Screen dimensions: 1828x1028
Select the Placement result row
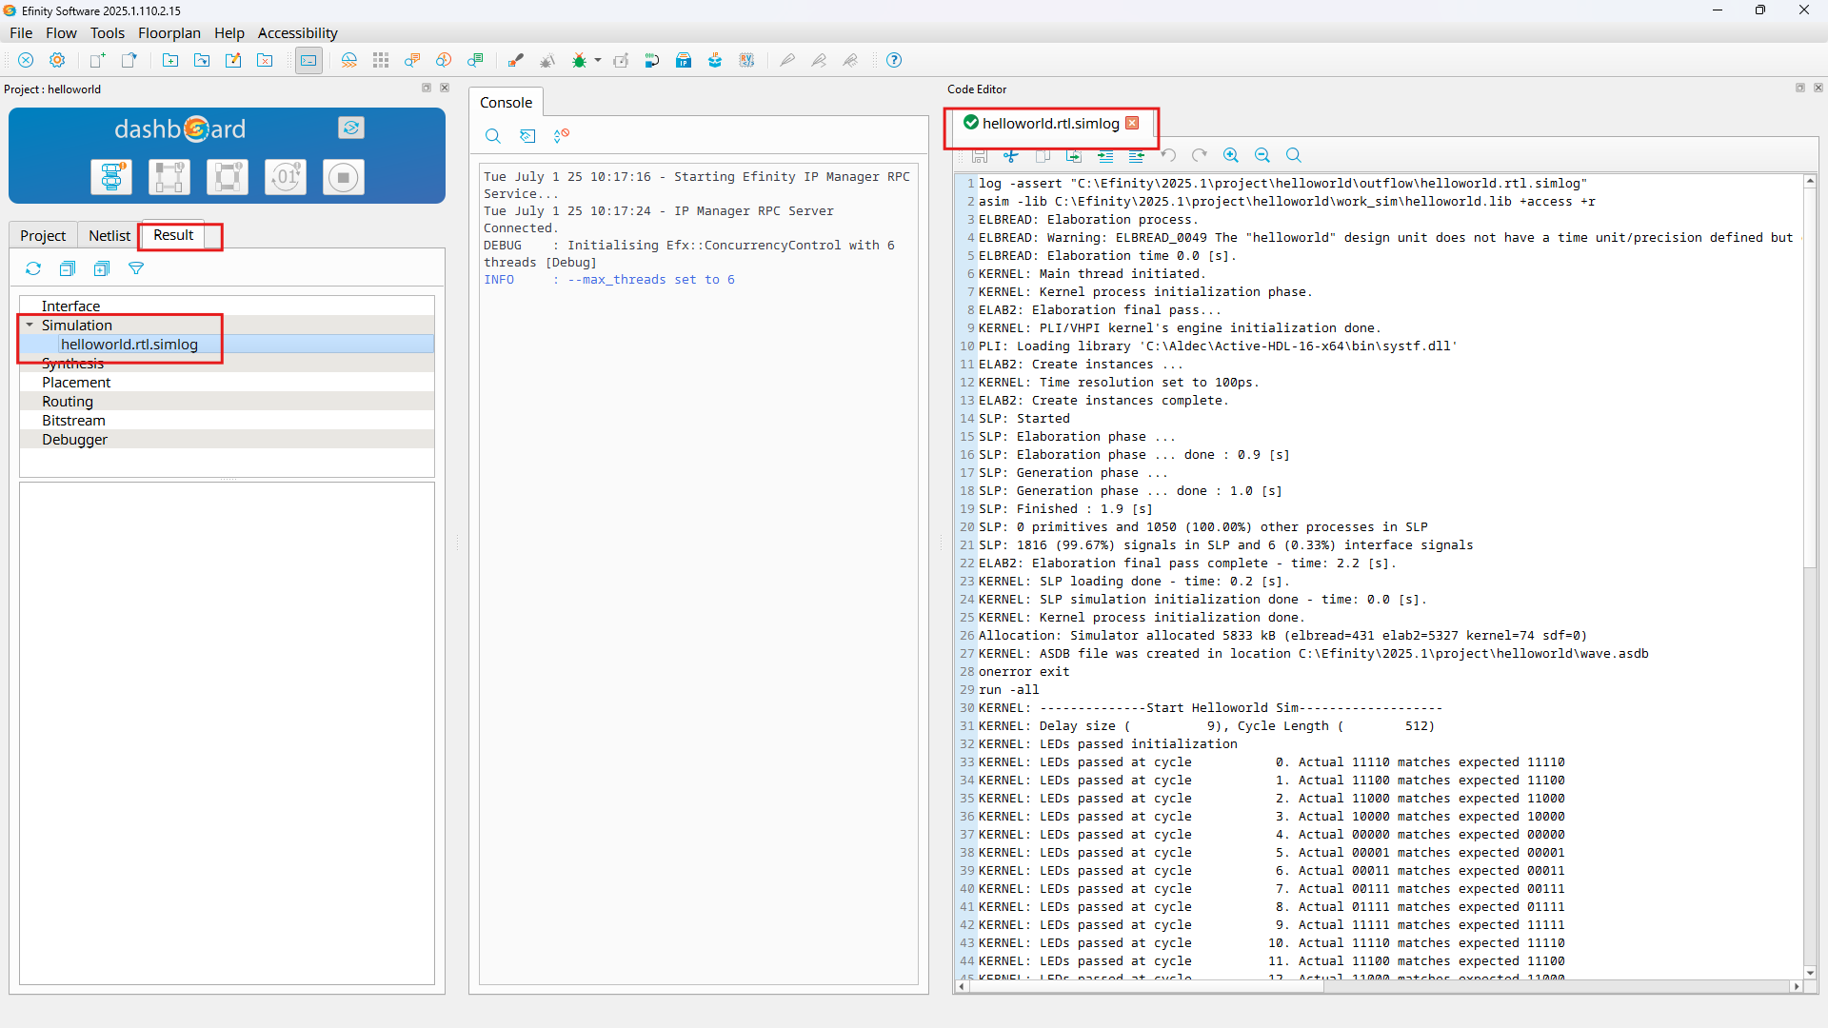(x=227, y=383)
